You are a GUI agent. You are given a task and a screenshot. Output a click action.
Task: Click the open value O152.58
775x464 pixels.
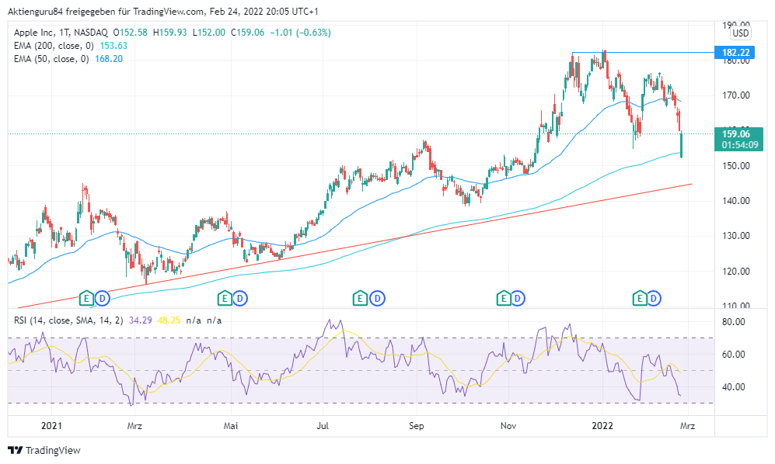click(x=131, y=33)
